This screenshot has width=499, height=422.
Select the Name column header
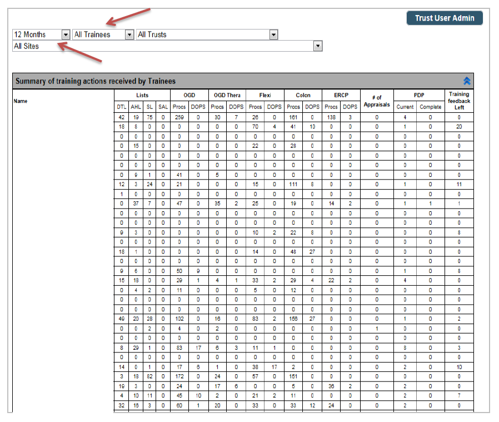coord(21,101)
